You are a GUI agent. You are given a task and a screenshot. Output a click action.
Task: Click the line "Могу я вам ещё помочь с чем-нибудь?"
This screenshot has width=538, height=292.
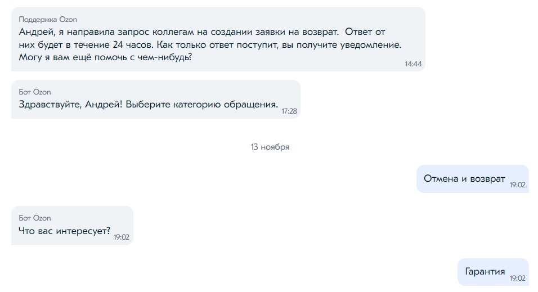pos(105,58)
